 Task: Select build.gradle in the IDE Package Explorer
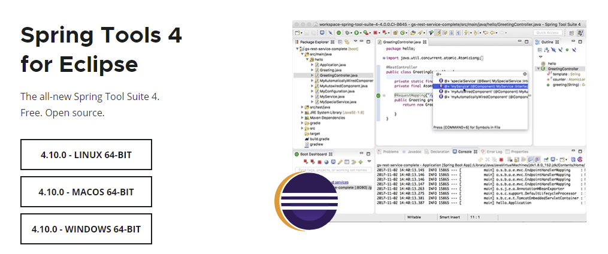point(317,139)
